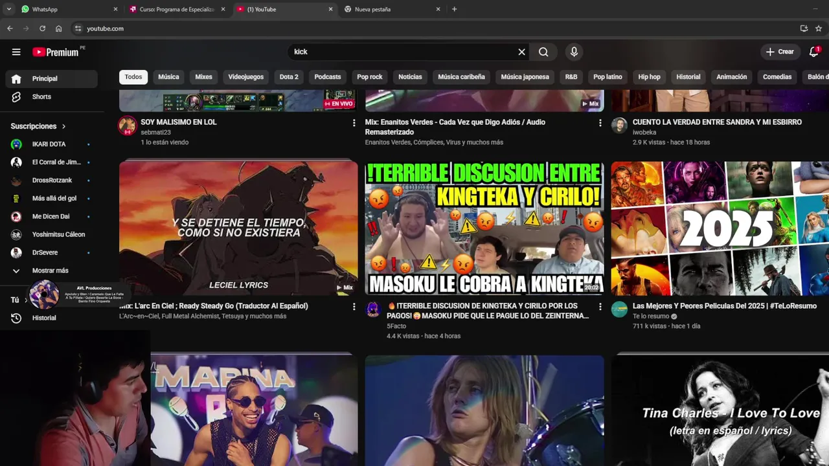This screenshot has width=829, height=466.
Task: Close the WhatsApp tab
Action: pyautogui.click(x=115, y=9)
